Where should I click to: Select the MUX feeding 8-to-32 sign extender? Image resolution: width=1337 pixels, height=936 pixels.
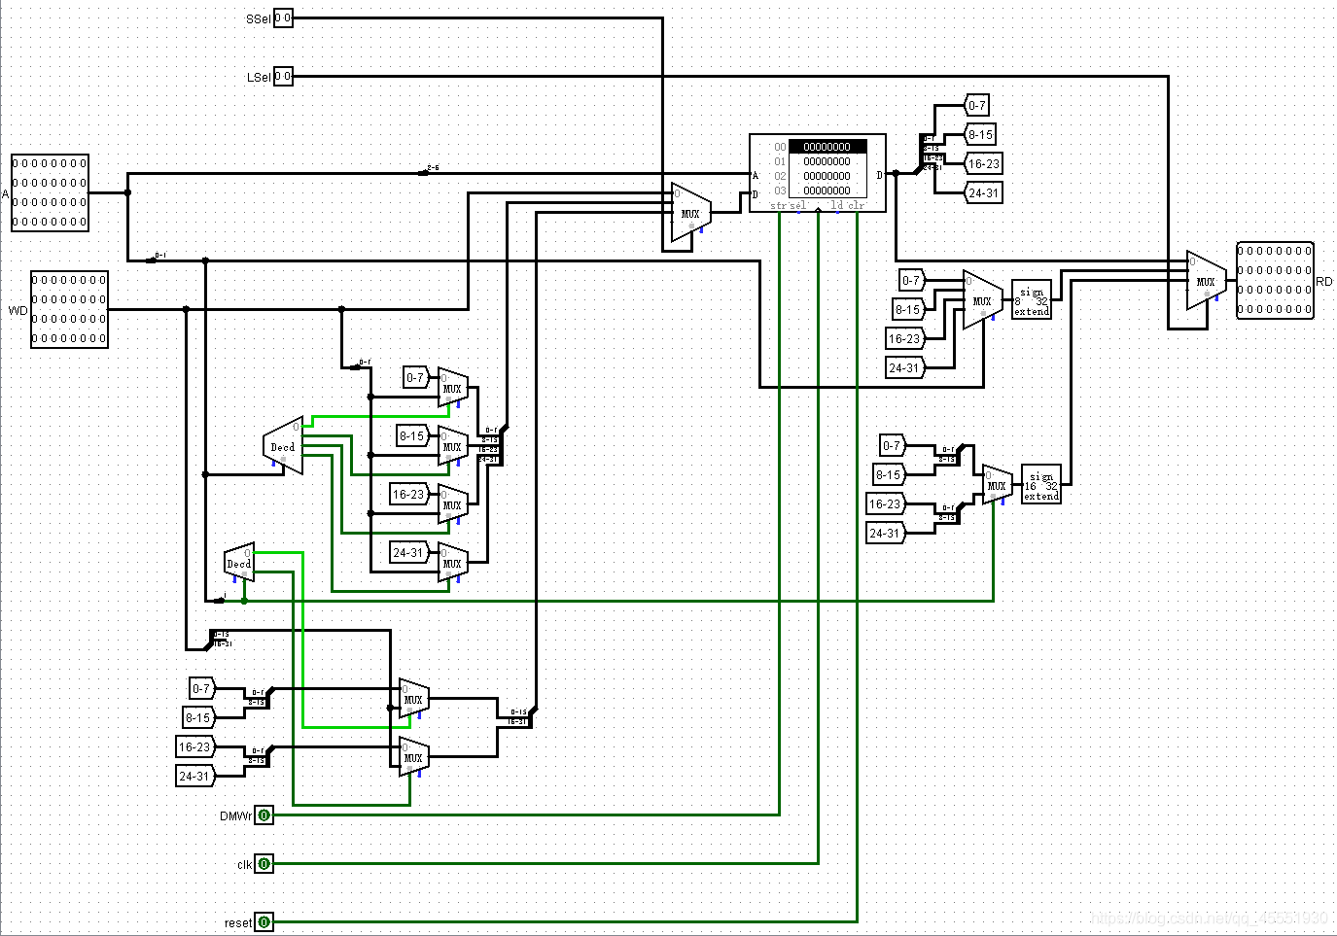(x=983, y=299)
